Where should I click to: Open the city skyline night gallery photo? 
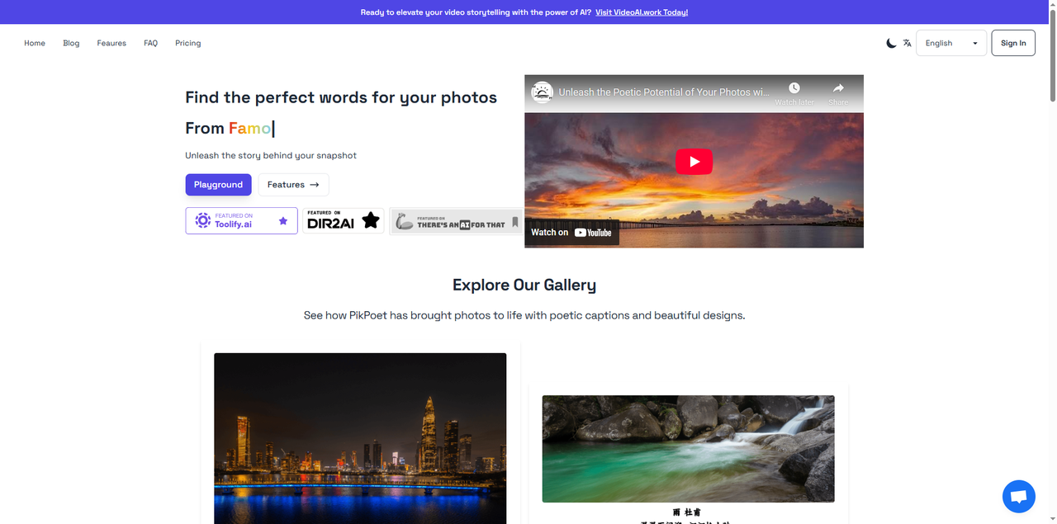[360, 438]
